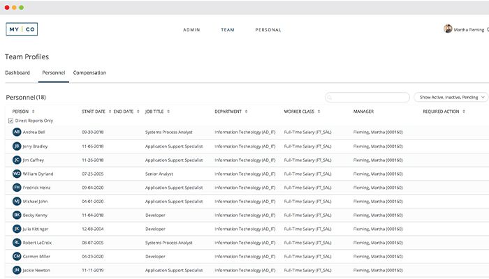
Task: Open the Personal menu item
Action: (268, 30)
